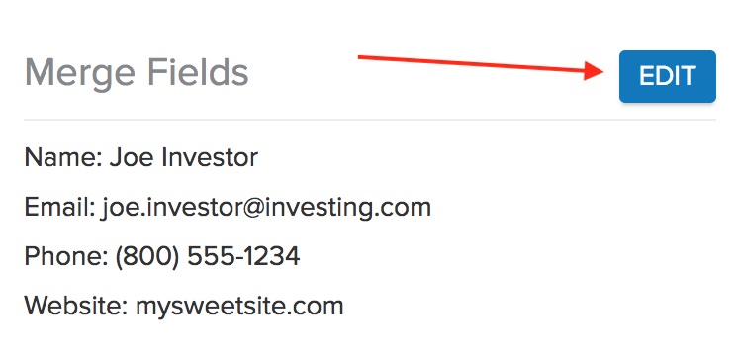Select the "Joe Investor" name value

[x=184, y=157]
